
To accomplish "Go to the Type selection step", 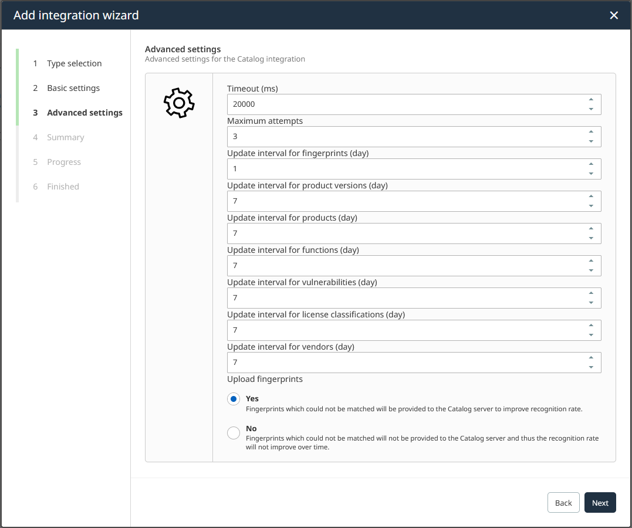I will (74, 63).
